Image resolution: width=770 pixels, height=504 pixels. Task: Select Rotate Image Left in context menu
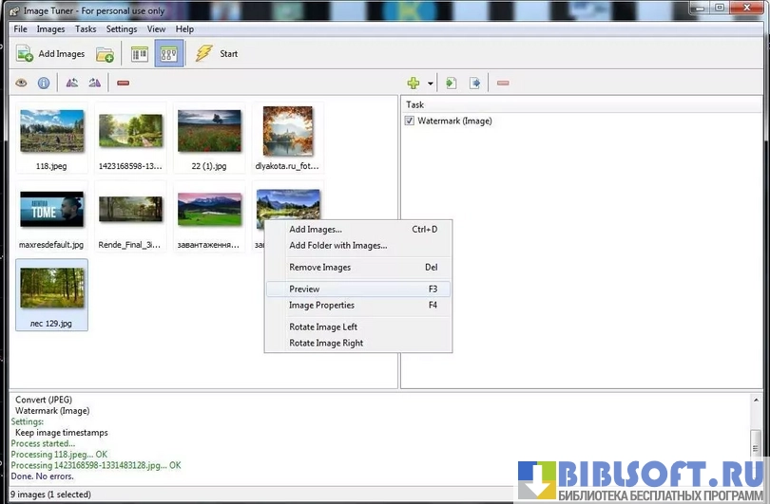click(x=323, y=327)
